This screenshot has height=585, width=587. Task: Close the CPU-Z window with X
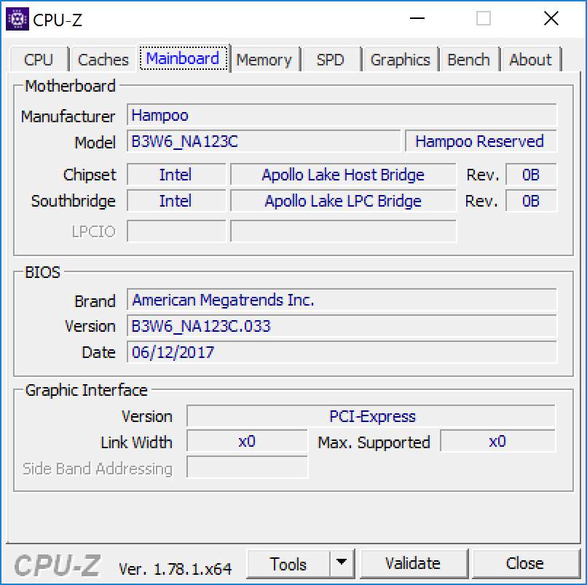point(551,18)
